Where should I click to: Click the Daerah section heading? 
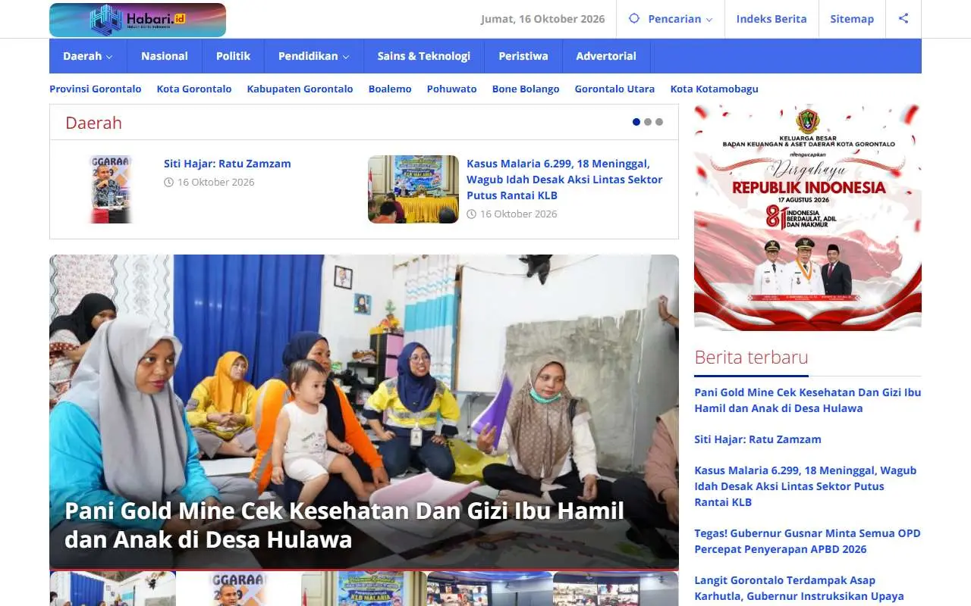[x=93, y=123]
